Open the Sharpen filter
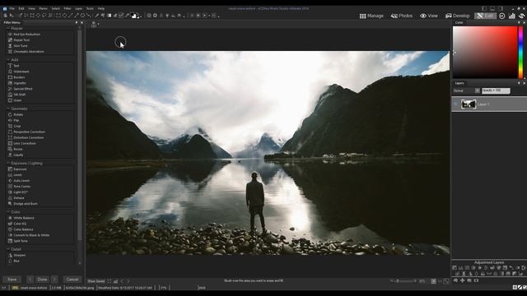Viewport: 527px width, 296px height. [x=16, y=255]
